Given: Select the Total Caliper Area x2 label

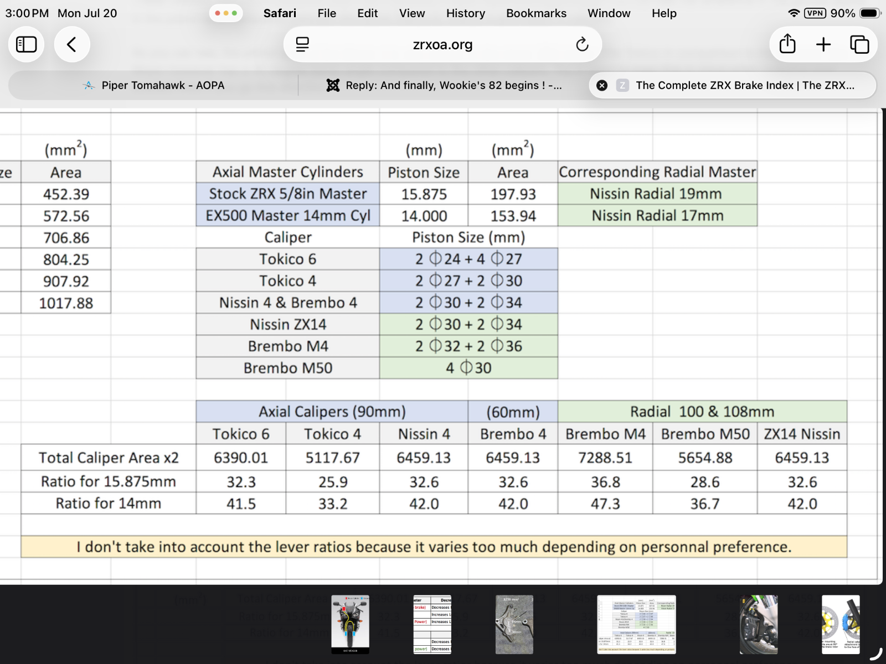Looking at the screenshot, I should pyautogui.click(x=109, y=458).
